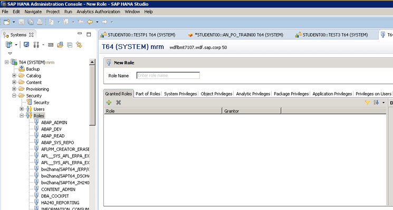Click the Add System icon

[9, 45]
